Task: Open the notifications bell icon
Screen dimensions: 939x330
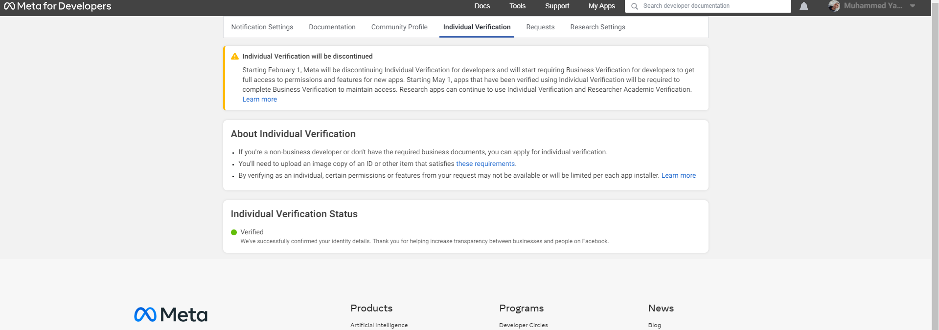Action: click(803, 6)
